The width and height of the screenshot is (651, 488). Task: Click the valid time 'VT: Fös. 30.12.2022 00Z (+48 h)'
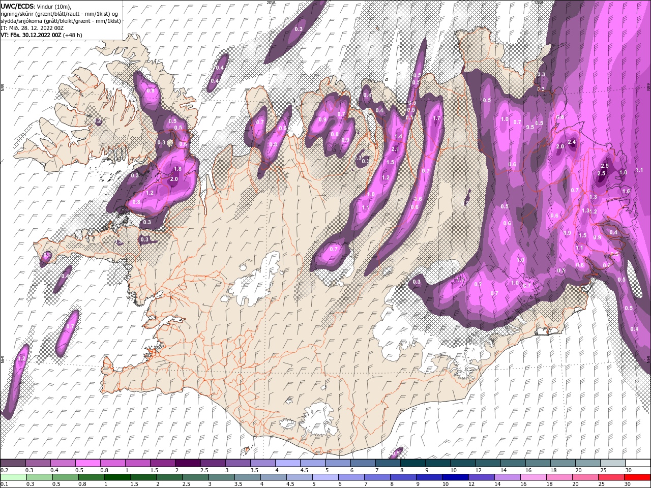coord(41,35)
